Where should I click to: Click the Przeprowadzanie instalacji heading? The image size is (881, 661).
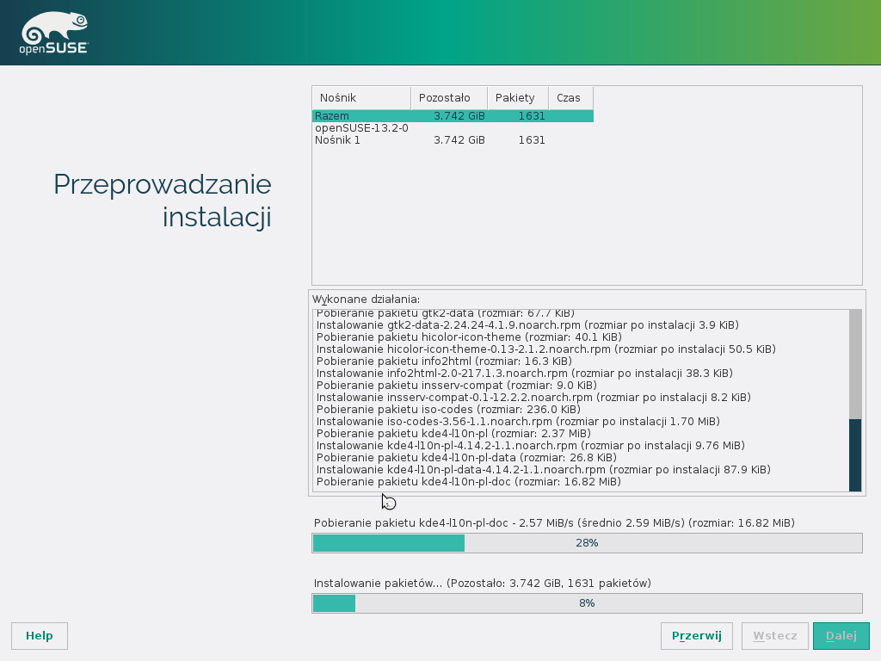click(163, 201)
